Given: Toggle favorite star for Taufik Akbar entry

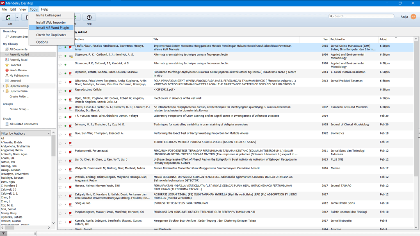Looking at the screenshot, I should click(x=60, y=47).
